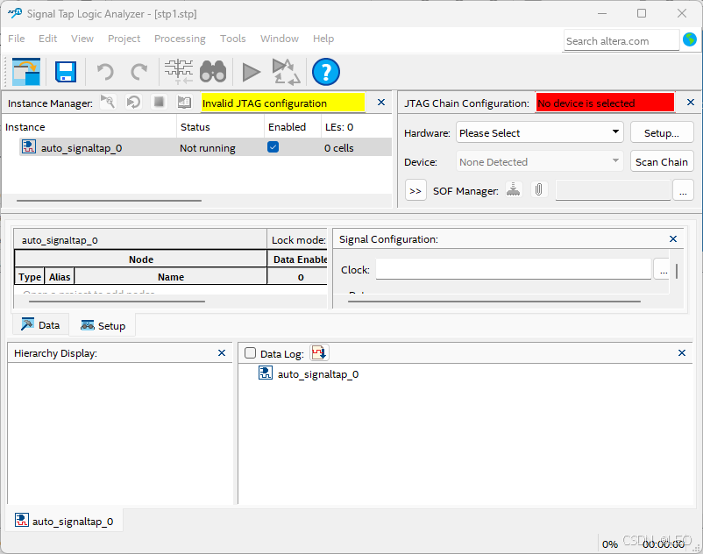
Task: Click the SOF Manager program device icon
Action: coord(514,189)
